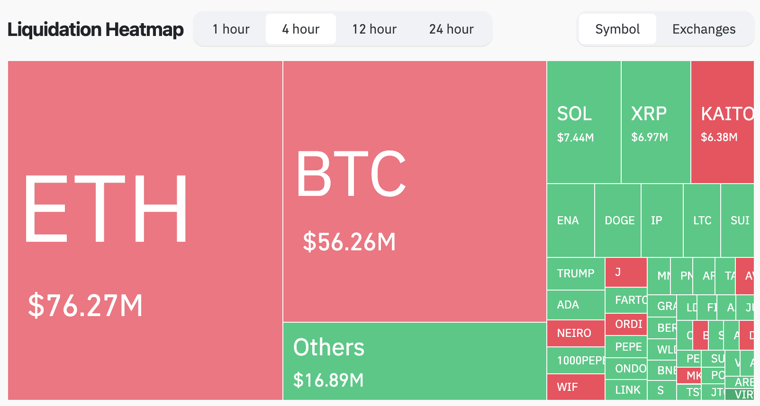Screen dimensions: 760x406
Task: Select the BTC $56.26M liquidation block
Action: tap(414, 191)
